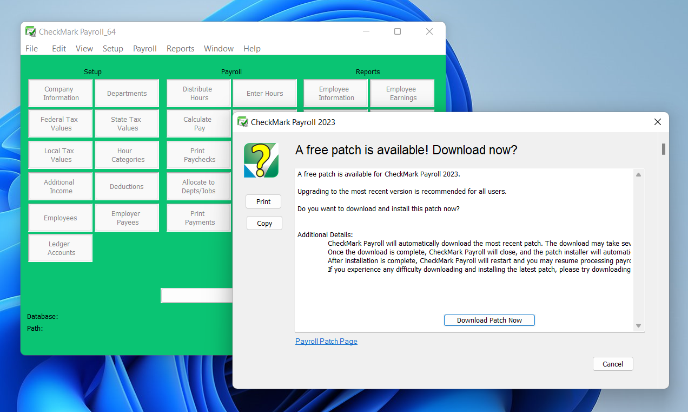The width and height of the screenshot is (688, 412).
Task: Open Hour Categories setup
Action: (127, 155)
